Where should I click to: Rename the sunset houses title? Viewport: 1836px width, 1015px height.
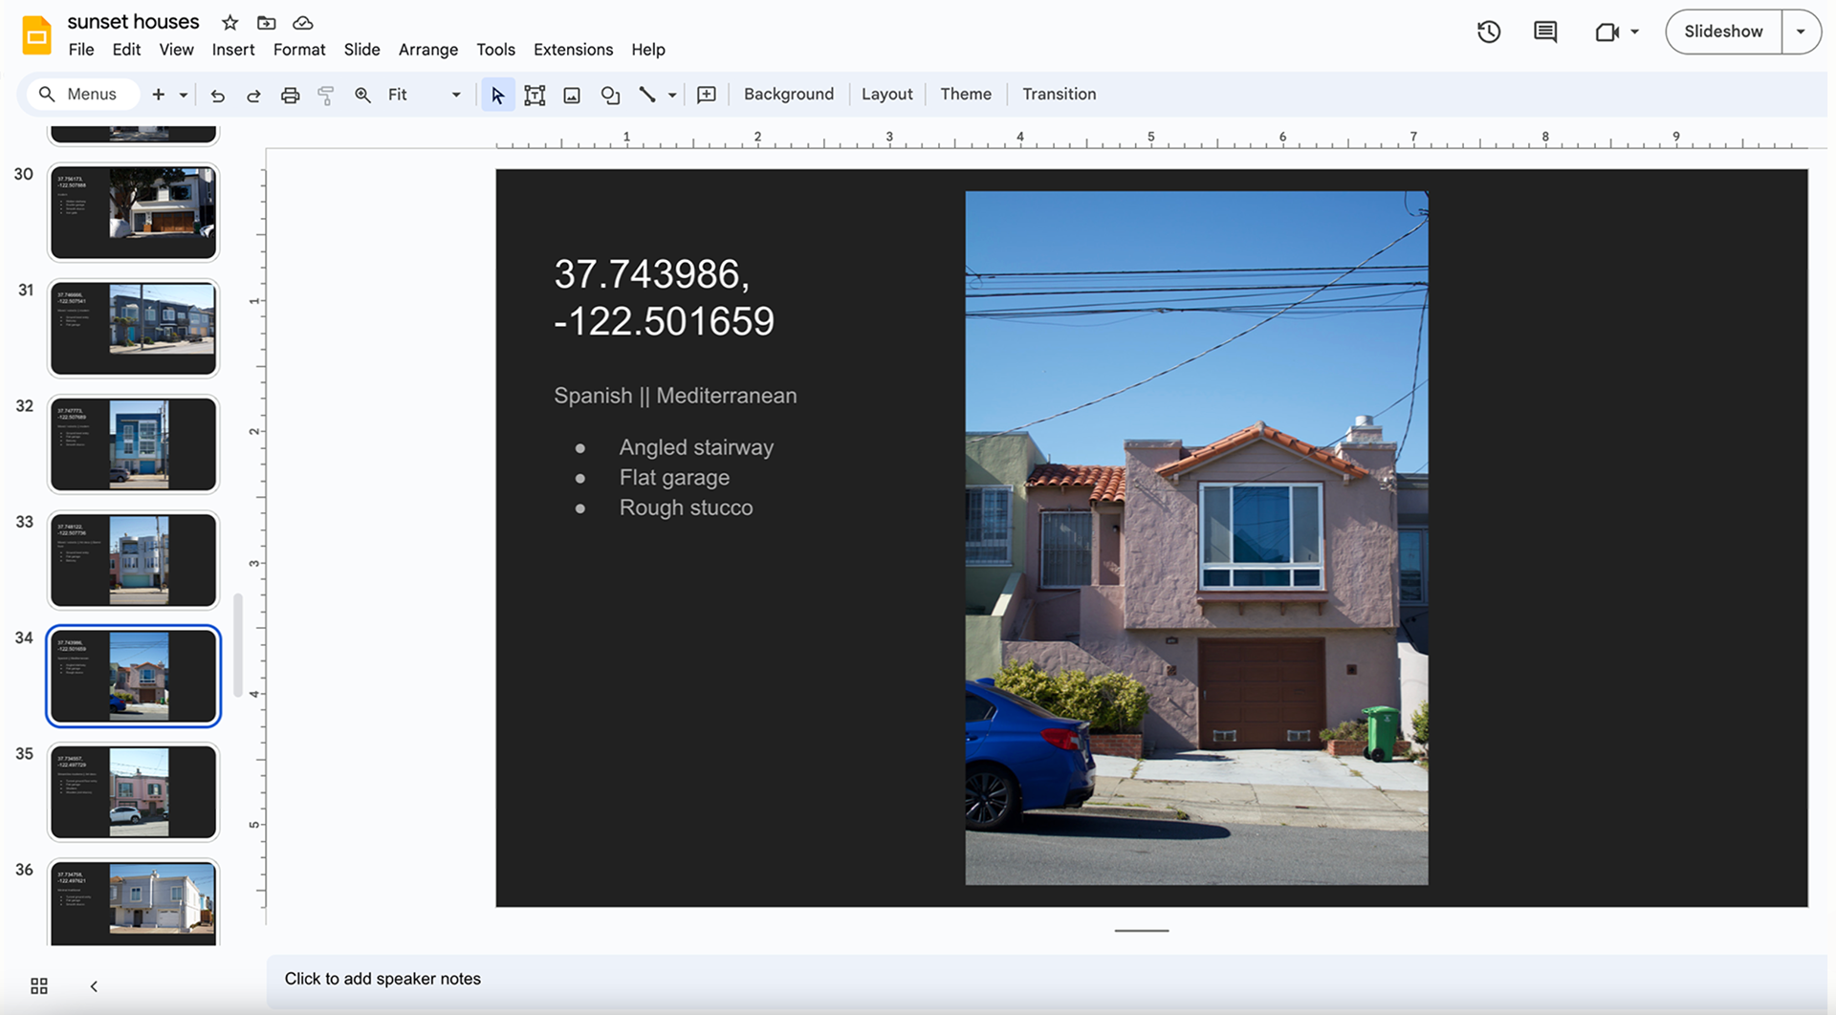[x=133, y=22]
